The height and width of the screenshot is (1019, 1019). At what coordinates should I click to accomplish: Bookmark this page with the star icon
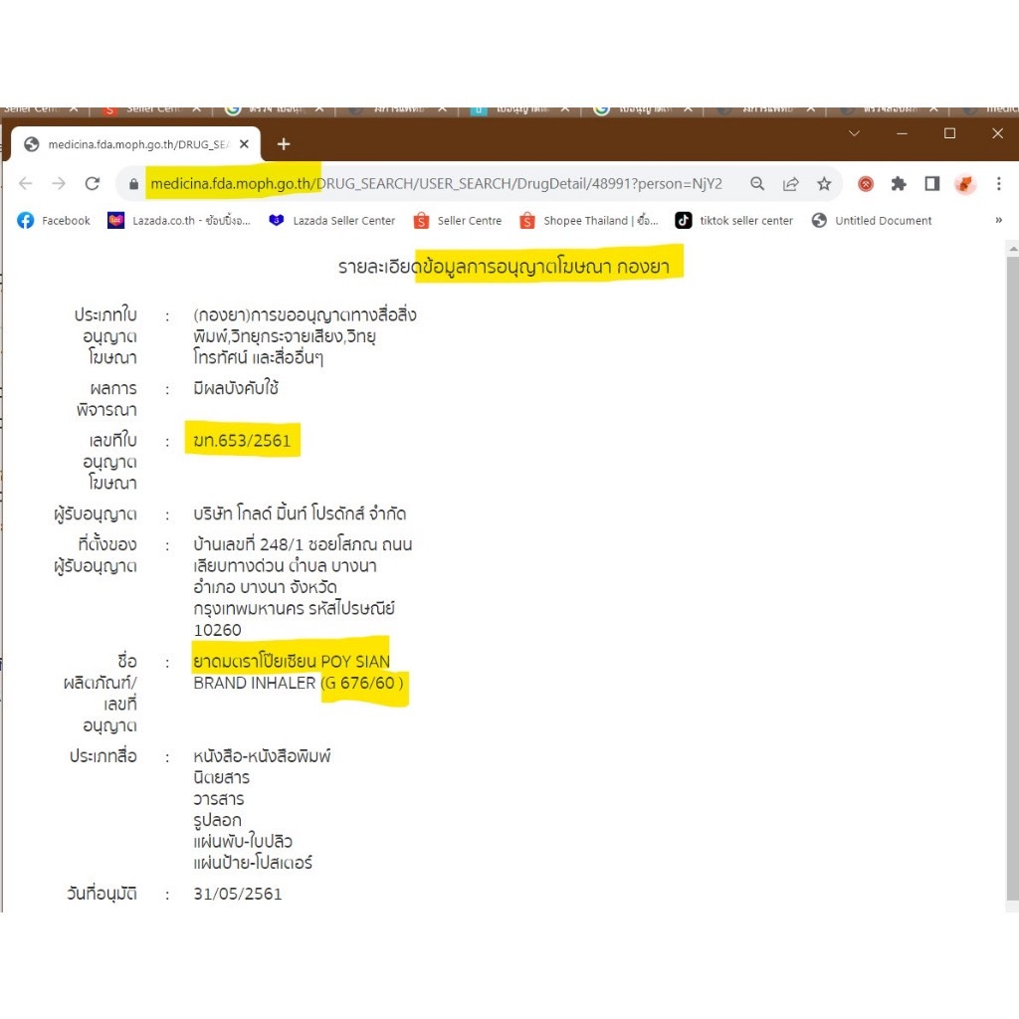824,184
